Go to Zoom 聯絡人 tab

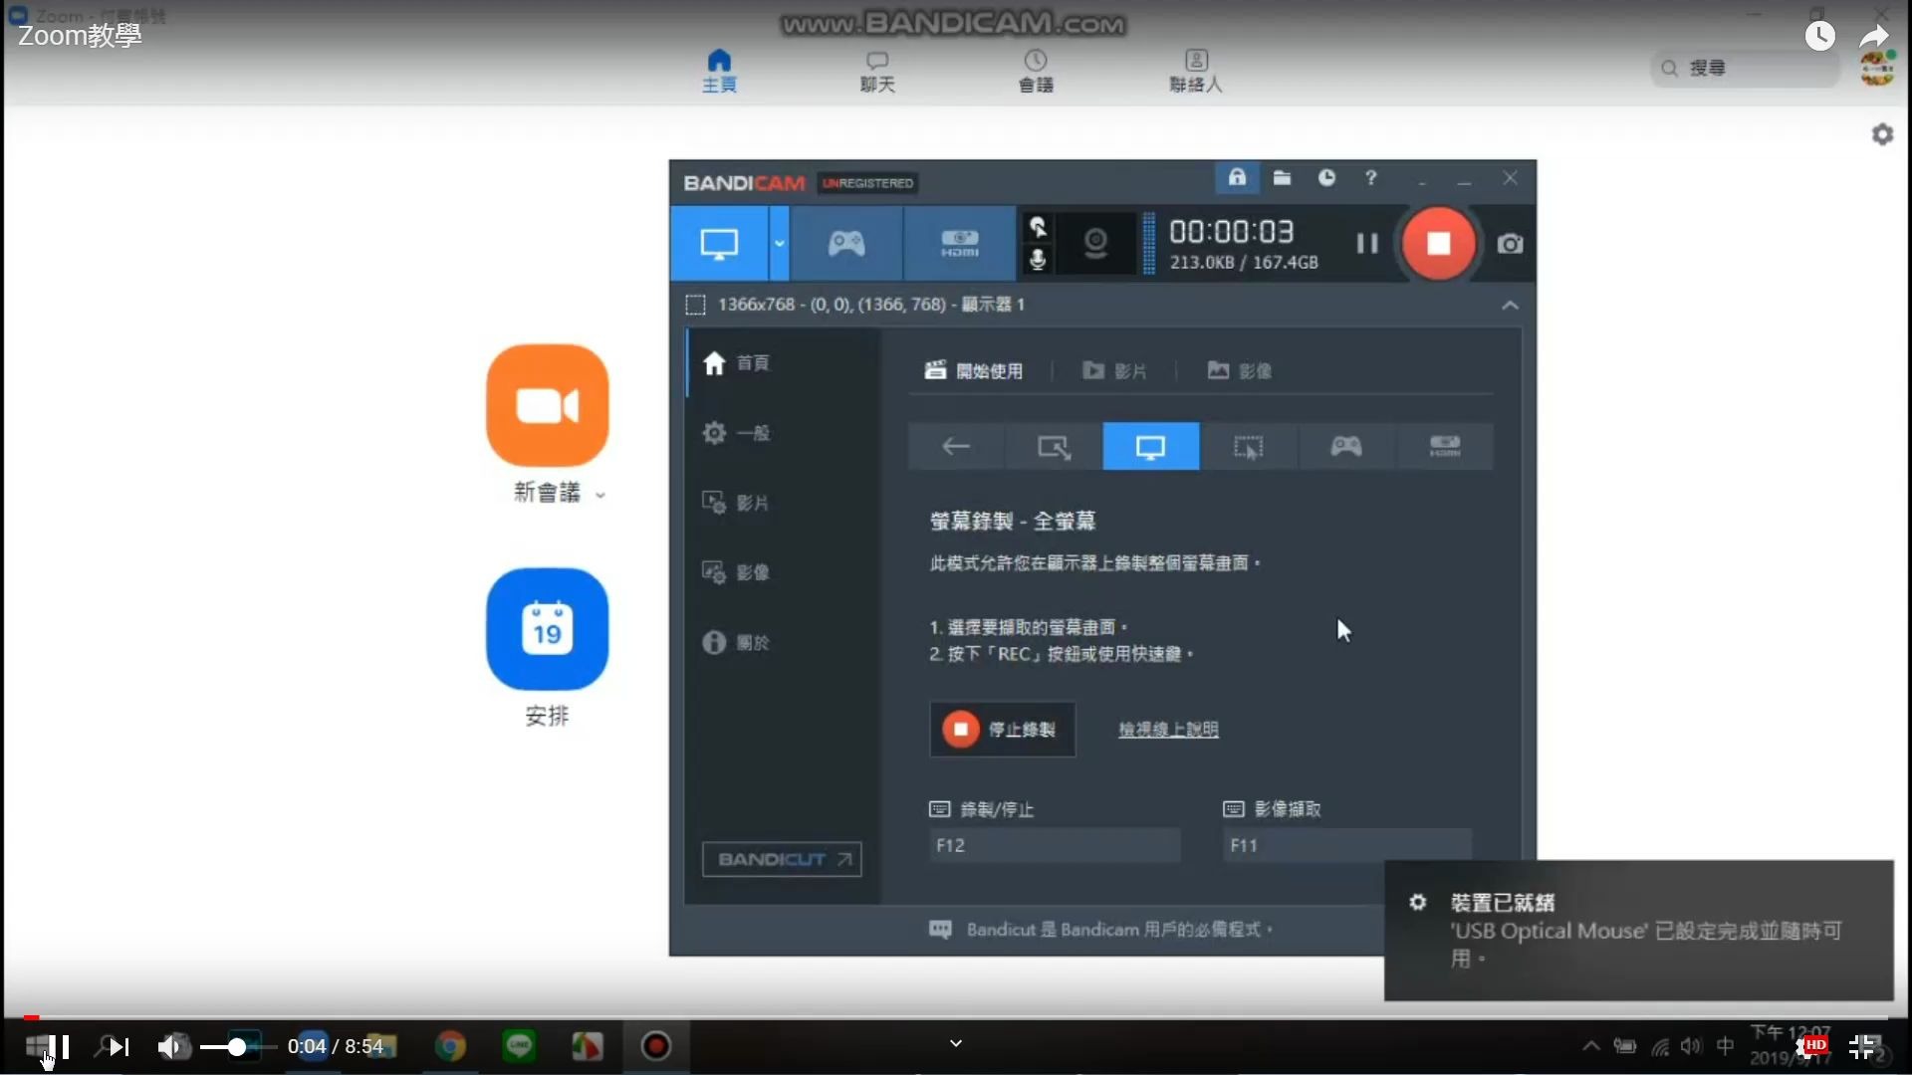1196,71
